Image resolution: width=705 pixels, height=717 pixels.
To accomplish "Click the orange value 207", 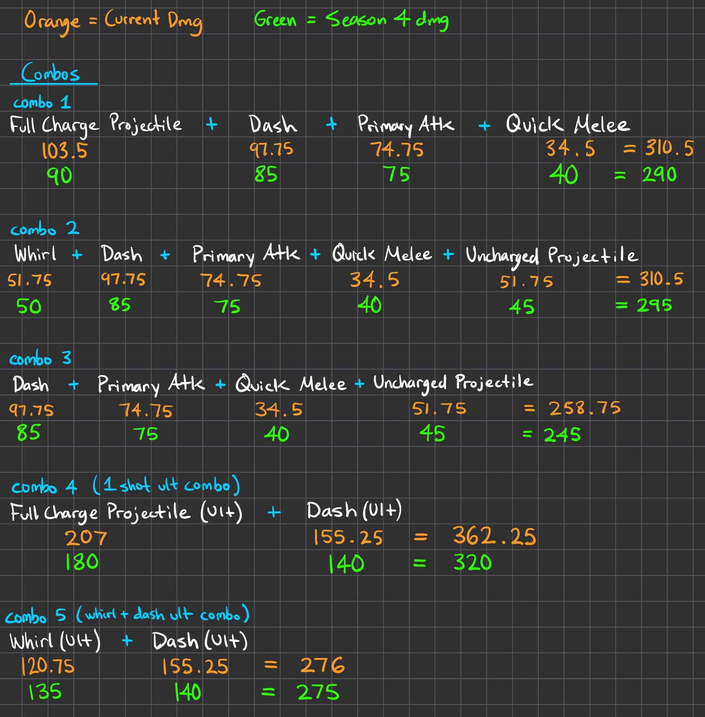I will [86, 538].
